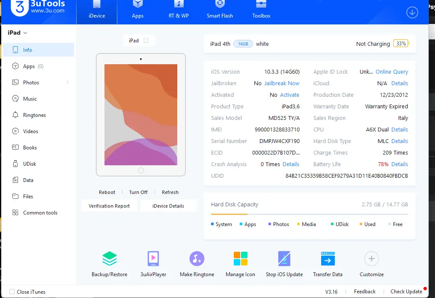Open CPU Details link
This screenshot has height=298, width=435.
pos(399,130)
